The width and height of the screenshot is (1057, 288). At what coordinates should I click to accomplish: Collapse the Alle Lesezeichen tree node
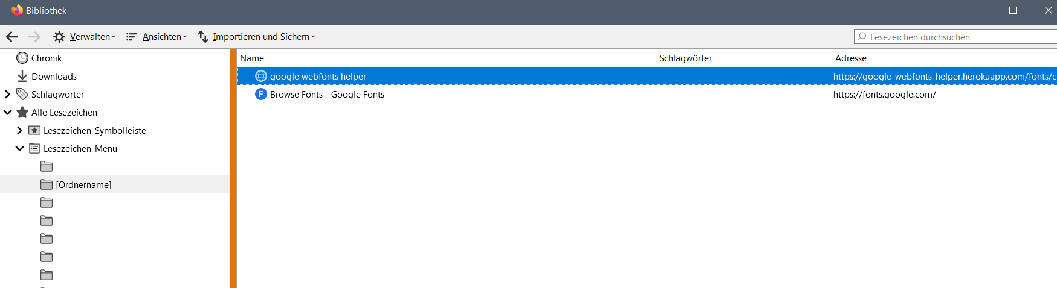7,112
